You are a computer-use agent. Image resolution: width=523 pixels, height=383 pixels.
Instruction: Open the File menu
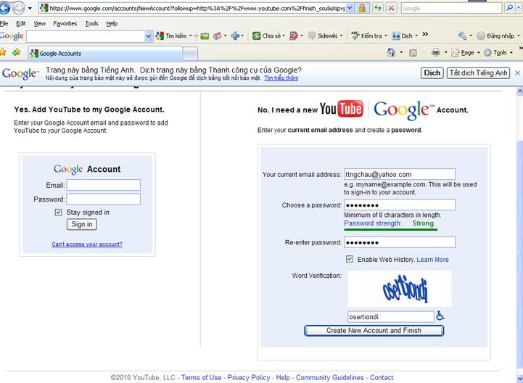[4, 23]
